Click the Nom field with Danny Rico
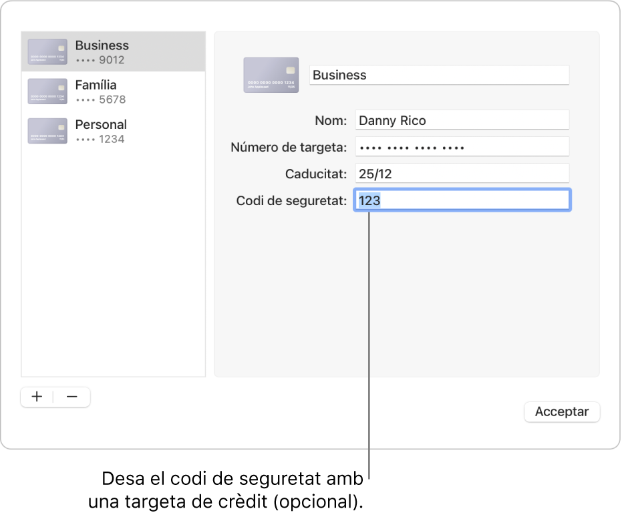Viewport: 622px width, 517px height. 462,120
